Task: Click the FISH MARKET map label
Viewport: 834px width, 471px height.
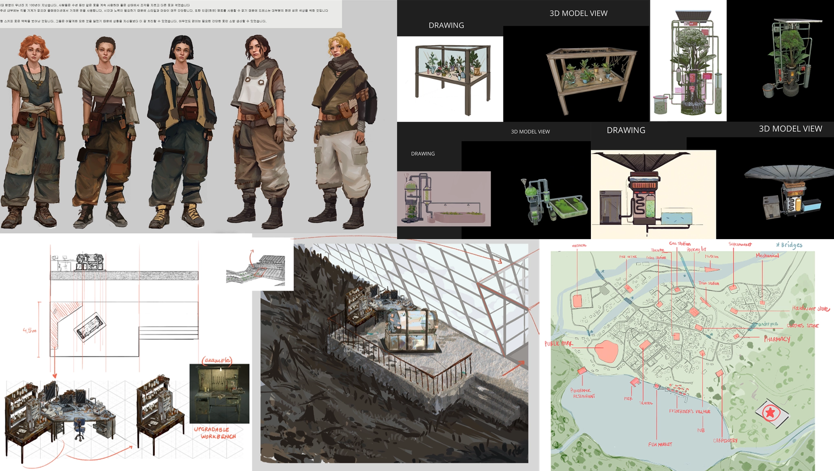Action: click(x=660, y=445)
